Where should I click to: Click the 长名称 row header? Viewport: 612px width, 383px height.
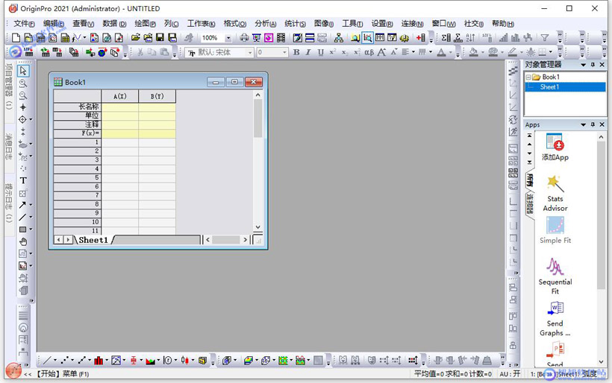pyautogui.click(x=78, y=107)
